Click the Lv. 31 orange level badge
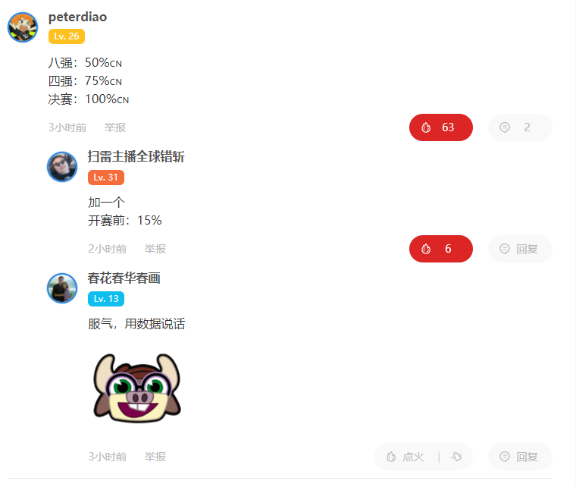The image size is (576, 484). (x=106, y=178)
